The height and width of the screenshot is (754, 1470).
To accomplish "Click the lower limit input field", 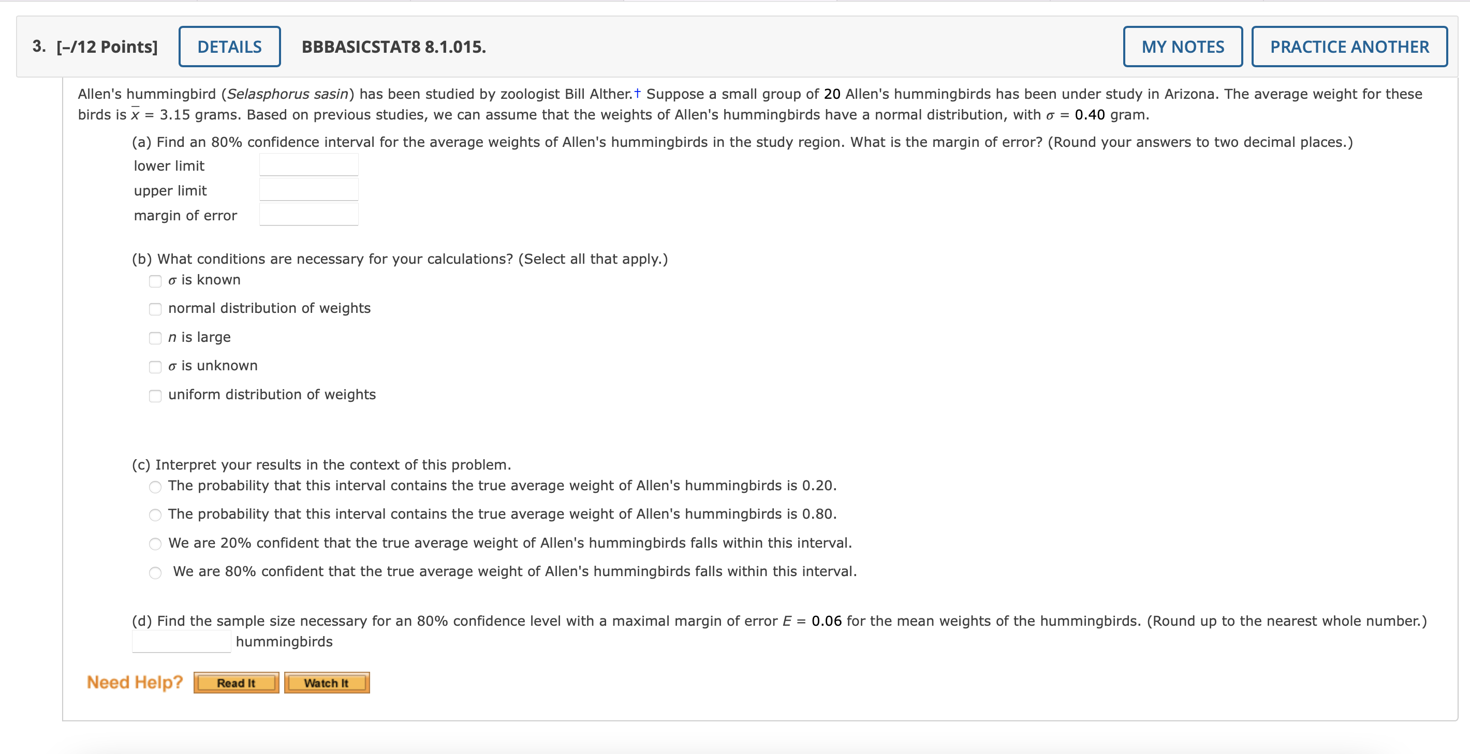I will tap(308, 164).
